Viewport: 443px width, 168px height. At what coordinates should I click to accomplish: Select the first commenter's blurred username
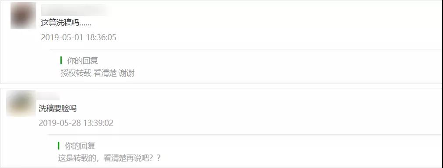coord(76,10)
